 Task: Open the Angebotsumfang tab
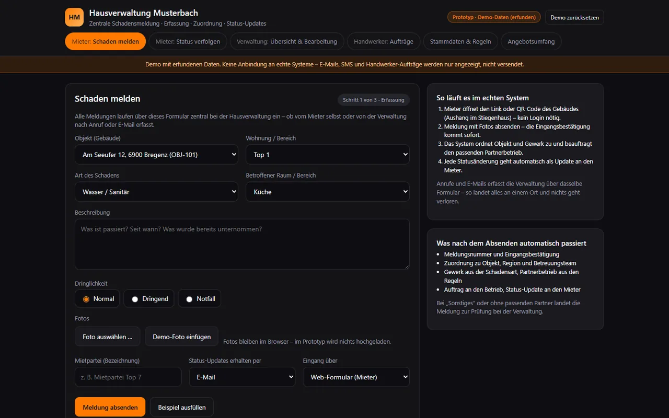[531, 41]
